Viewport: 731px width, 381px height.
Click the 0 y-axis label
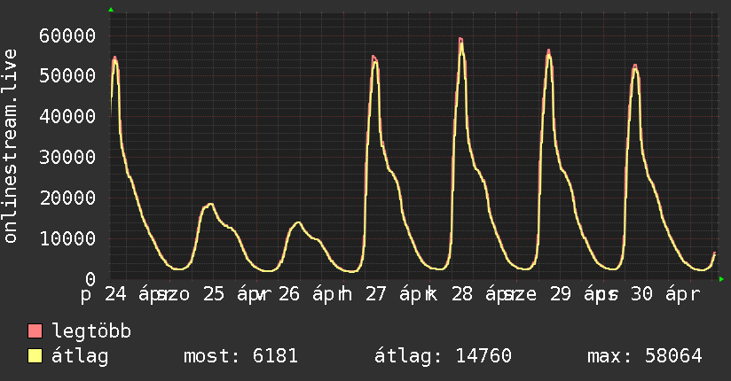(90, 279)
